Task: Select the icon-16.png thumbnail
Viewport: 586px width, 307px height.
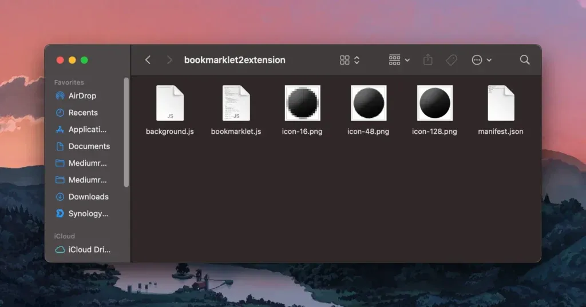Action: tap(302, 103)
